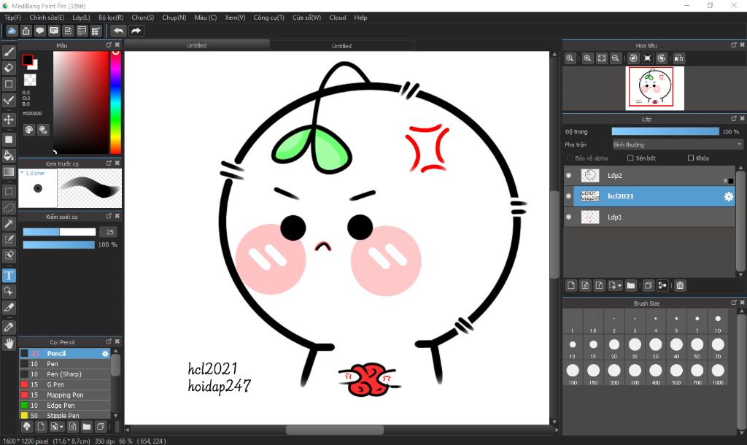747x445 pixels.
Task: Select the Gradient tool
Action: point(9,171)
